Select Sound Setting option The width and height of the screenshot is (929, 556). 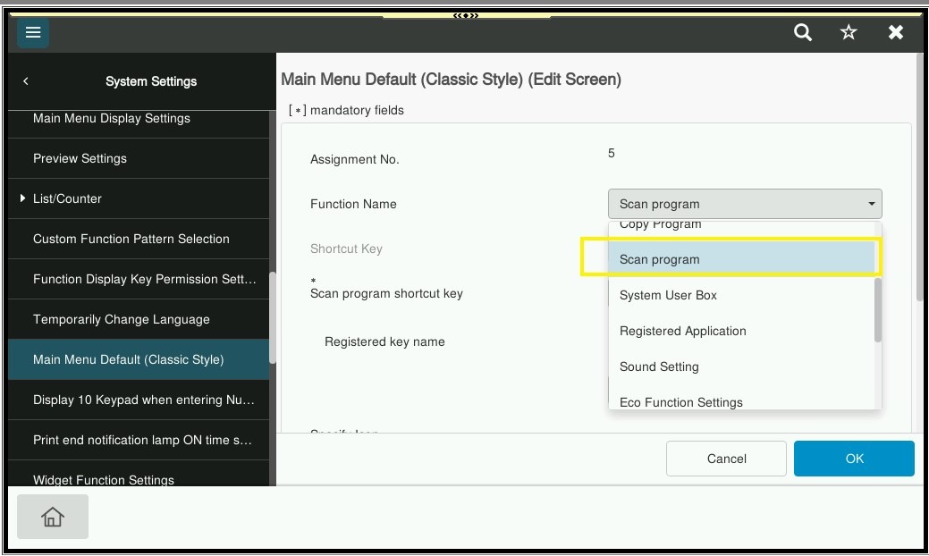pos(660,366)
